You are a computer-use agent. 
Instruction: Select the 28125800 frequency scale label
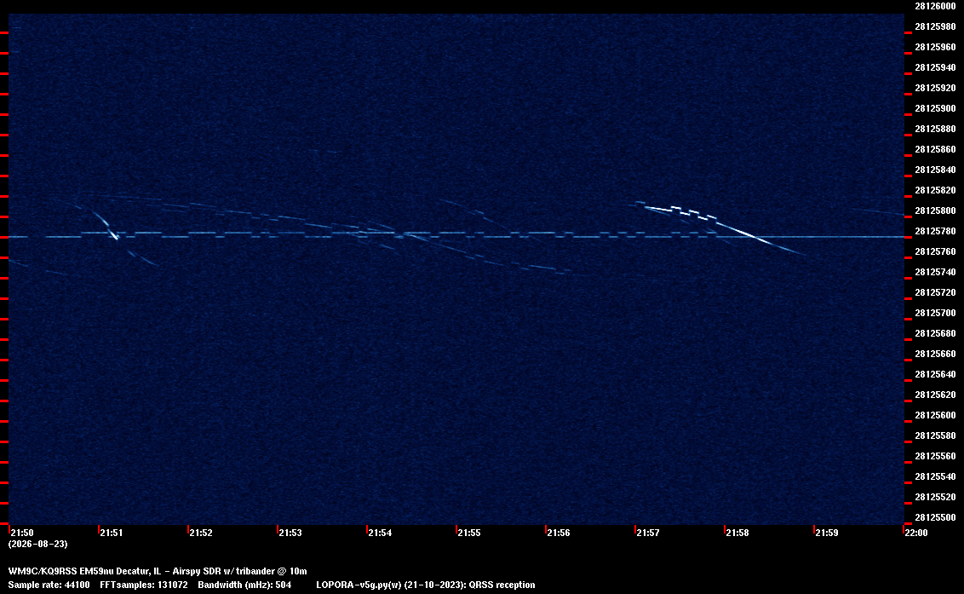pos(935,210)
